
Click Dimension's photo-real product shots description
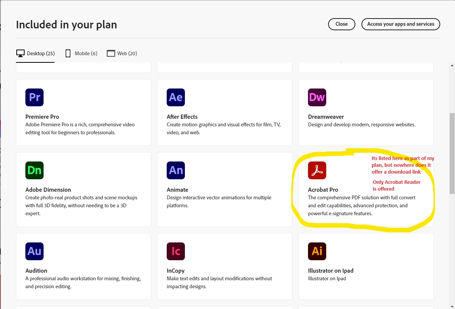pos(81,205)
